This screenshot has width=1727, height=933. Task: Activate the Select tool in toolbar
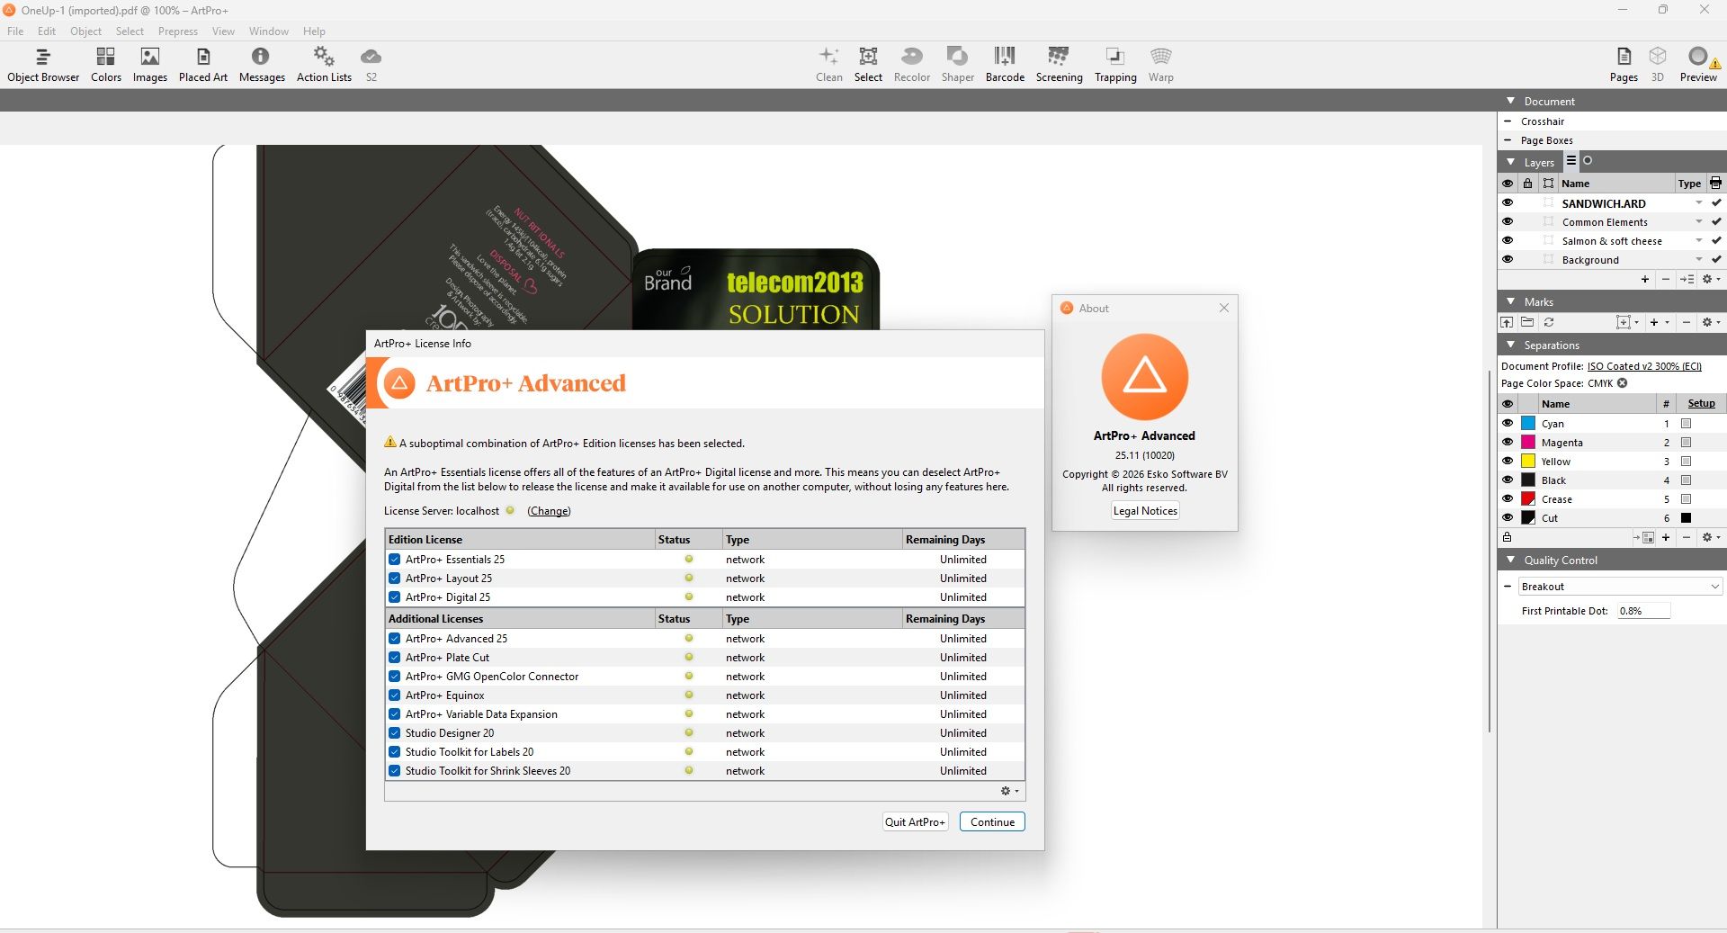point(868,65)
